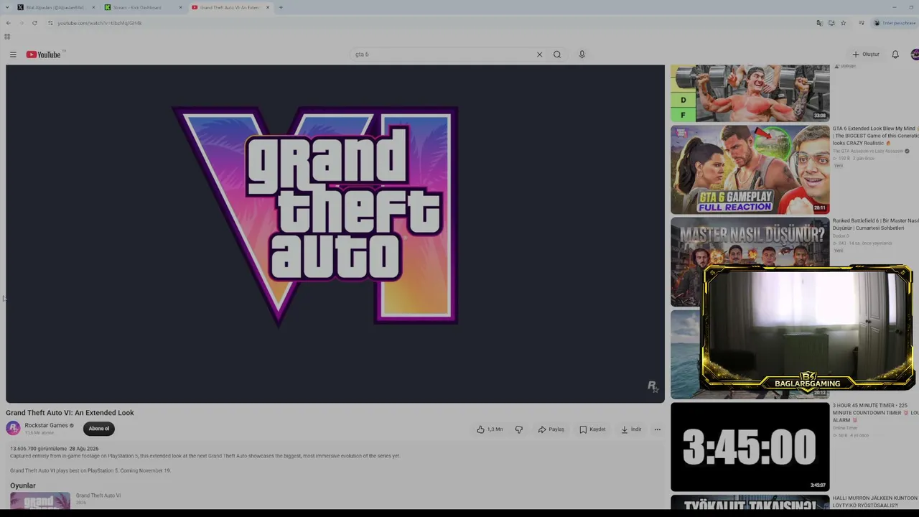Open browser media controls icon
This screenshot has height=517, width=919.
pyautogui.click(x=862, y=23)
